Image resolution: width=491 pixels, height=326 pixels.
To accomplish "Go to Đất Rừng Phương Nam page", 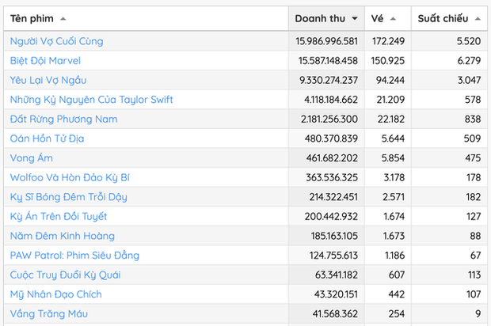I will tap(63, 119).
